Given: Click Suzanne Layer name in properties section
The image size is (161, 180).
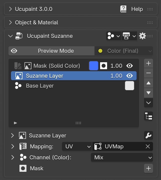Looking at the screenshot, I should click(47, 135).
